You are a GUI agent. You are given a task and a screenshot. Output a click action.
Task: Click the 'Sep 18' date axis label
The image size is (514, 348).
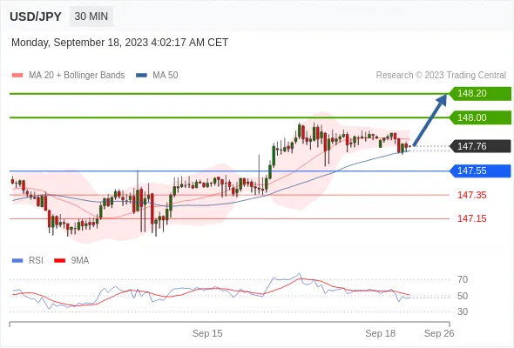pyautogui.click(x=380, y=333)
